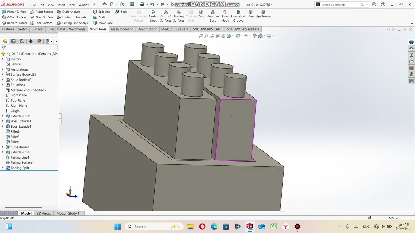Viewport: 415px width, 233px height.
Task: Expand Solid Bodies(3) folder
Action: coord(3,80)
